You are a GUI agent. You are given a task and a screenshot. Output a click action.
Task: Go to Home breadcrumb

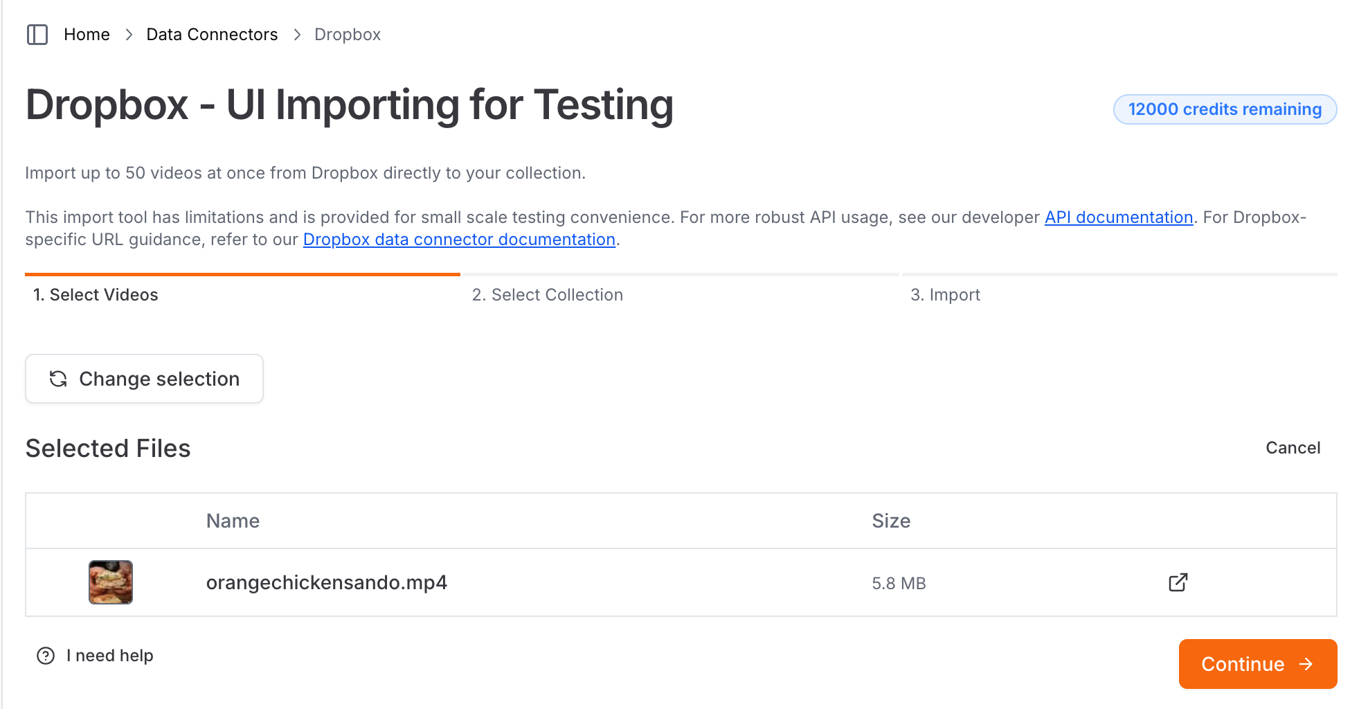click(87, 35)
